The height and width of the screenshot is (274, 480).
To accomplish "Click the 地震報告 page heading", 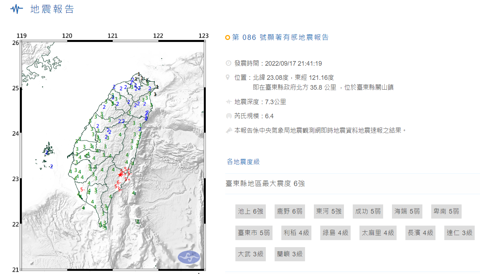I will pos(52,9).
